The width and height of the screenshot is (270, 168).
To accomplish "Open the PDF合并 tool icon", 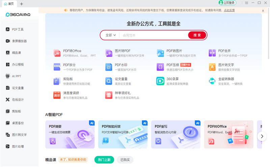I will coord(212,53).
